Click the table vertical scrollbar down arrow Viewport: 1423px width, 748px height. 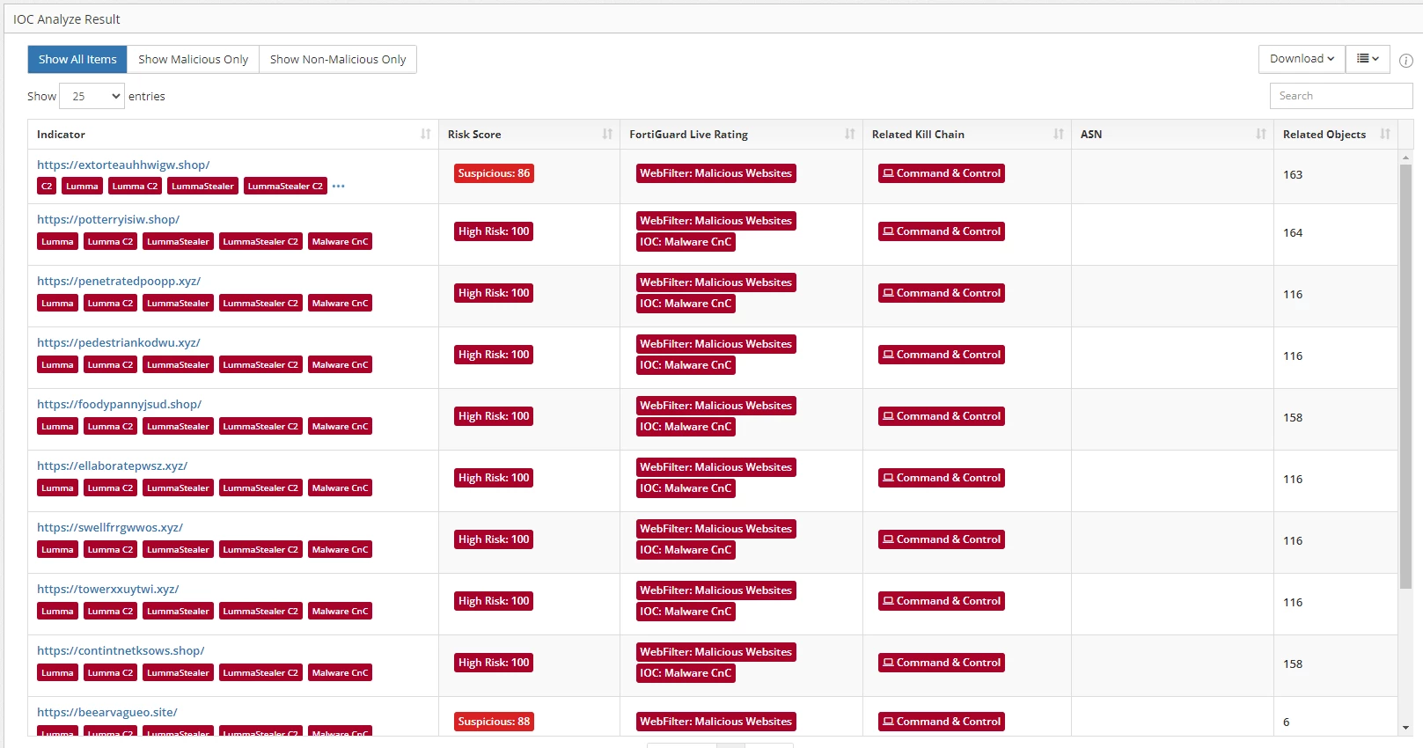tap(1405, 728)
